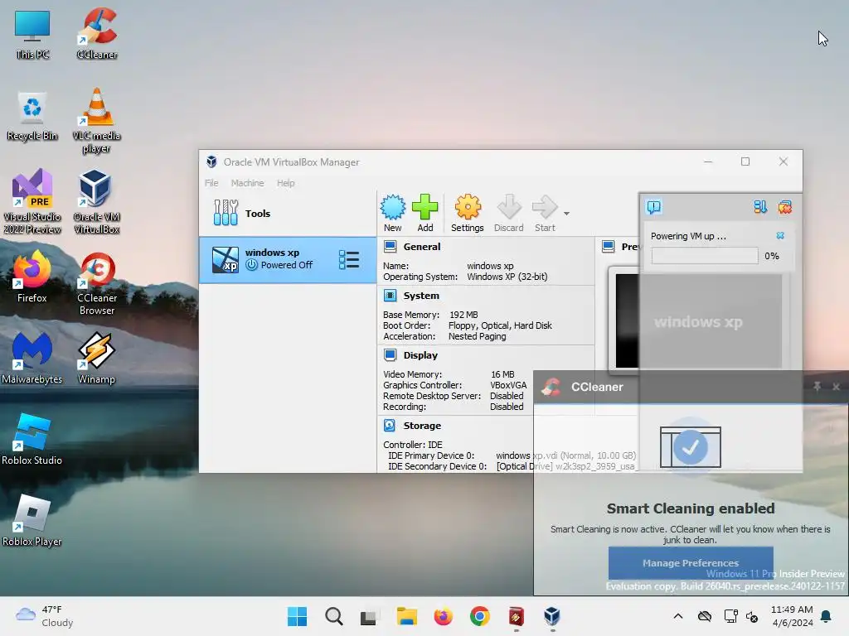Launch VLC media player shortcut
Screen dimensions: 849x636
tap(97, 121)
